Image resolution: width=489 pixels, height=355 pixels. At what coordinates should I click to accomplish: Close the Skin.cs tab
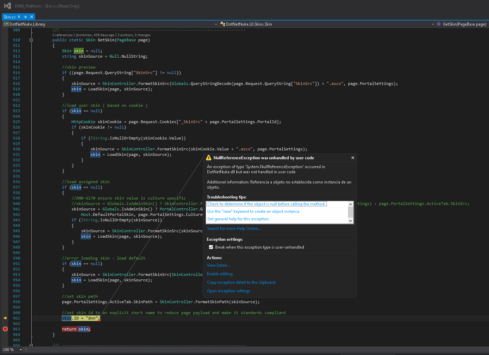pyautogui.click(x=32, y=17)
